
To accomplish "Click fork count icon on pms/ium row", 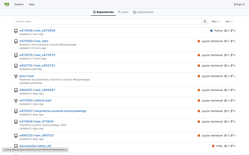I will (x=232, y=76).
